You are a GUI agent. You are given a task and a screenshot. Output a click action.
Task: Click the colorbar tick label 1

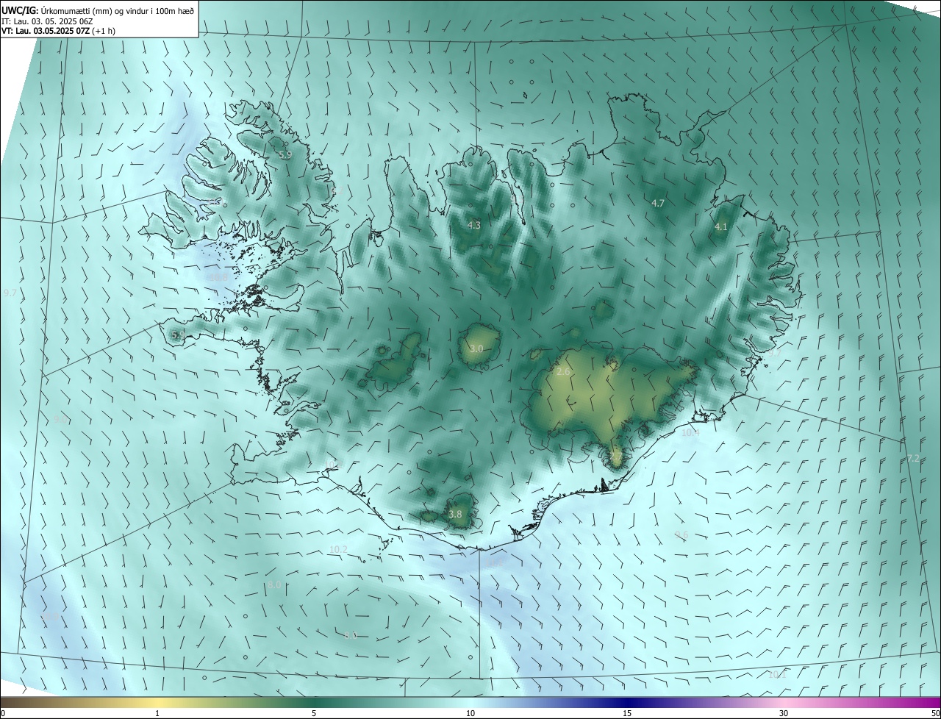point(157,713)
